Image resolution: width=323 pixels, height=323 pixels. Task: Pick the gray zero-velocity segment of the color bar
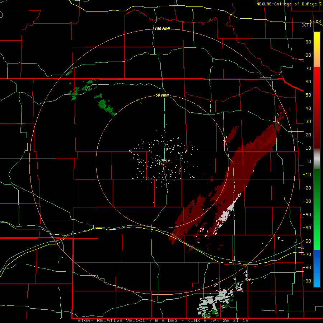point(317,159)
